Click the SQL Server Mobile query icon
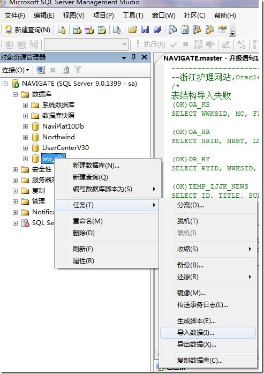 [x=117, y=30]
